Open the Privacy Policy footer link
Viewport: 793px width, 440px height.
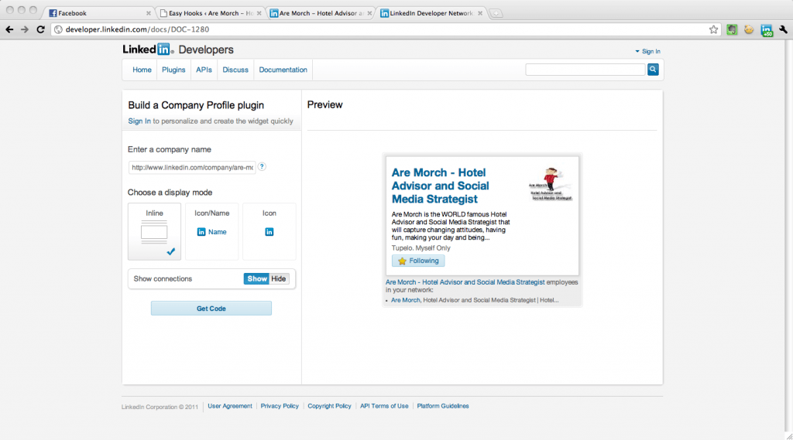point(280,406)
